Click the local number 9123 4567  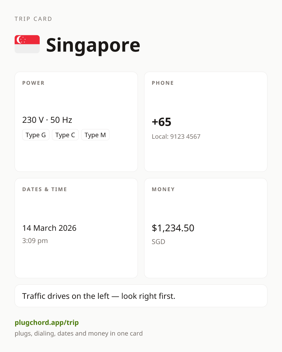click(x=185, y=136)
